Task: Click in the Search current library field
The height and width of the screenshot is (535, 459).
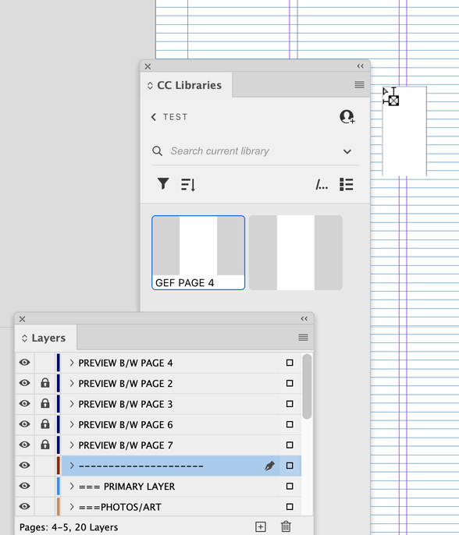Action: point(253,151)
